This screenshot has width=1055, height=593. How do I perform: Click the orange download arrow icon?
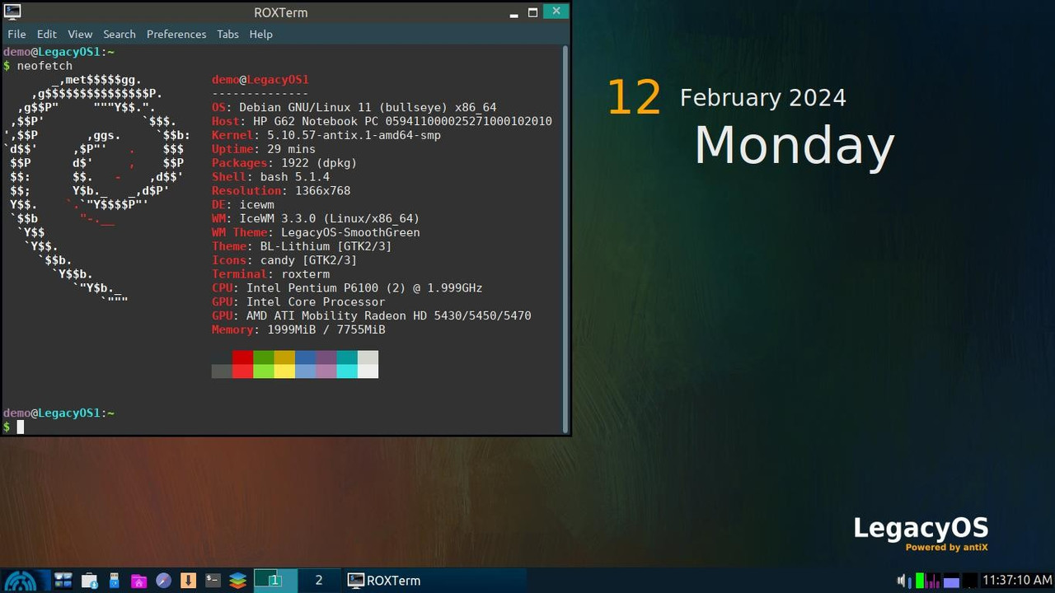[188, 581]
